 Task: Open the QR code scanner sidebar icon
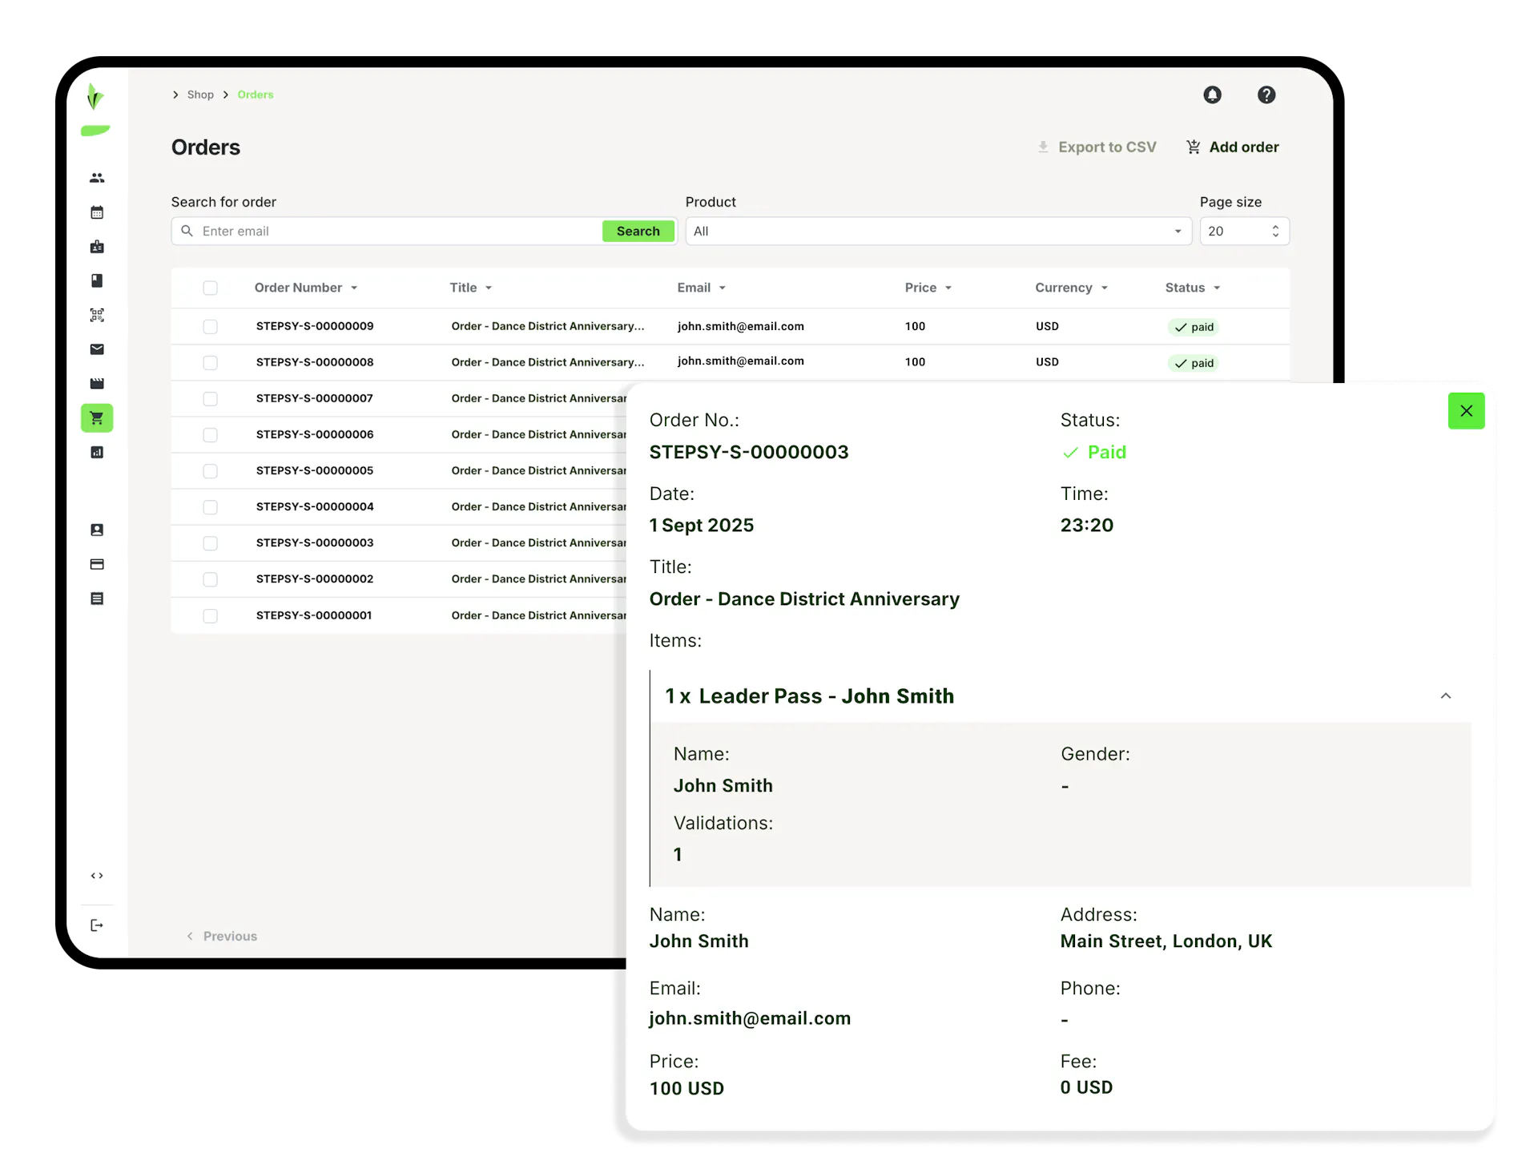click(x=97, y=315)
